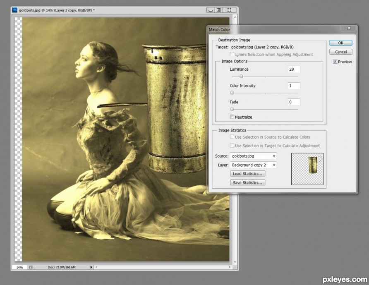This screenshot has width=369, height=285.
Task: Click the 14% zoom level field
Action: (x=19, y=267)
